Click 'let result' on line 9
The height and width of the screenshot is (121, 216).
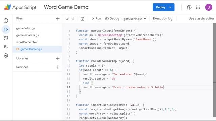tap(88, 66)
